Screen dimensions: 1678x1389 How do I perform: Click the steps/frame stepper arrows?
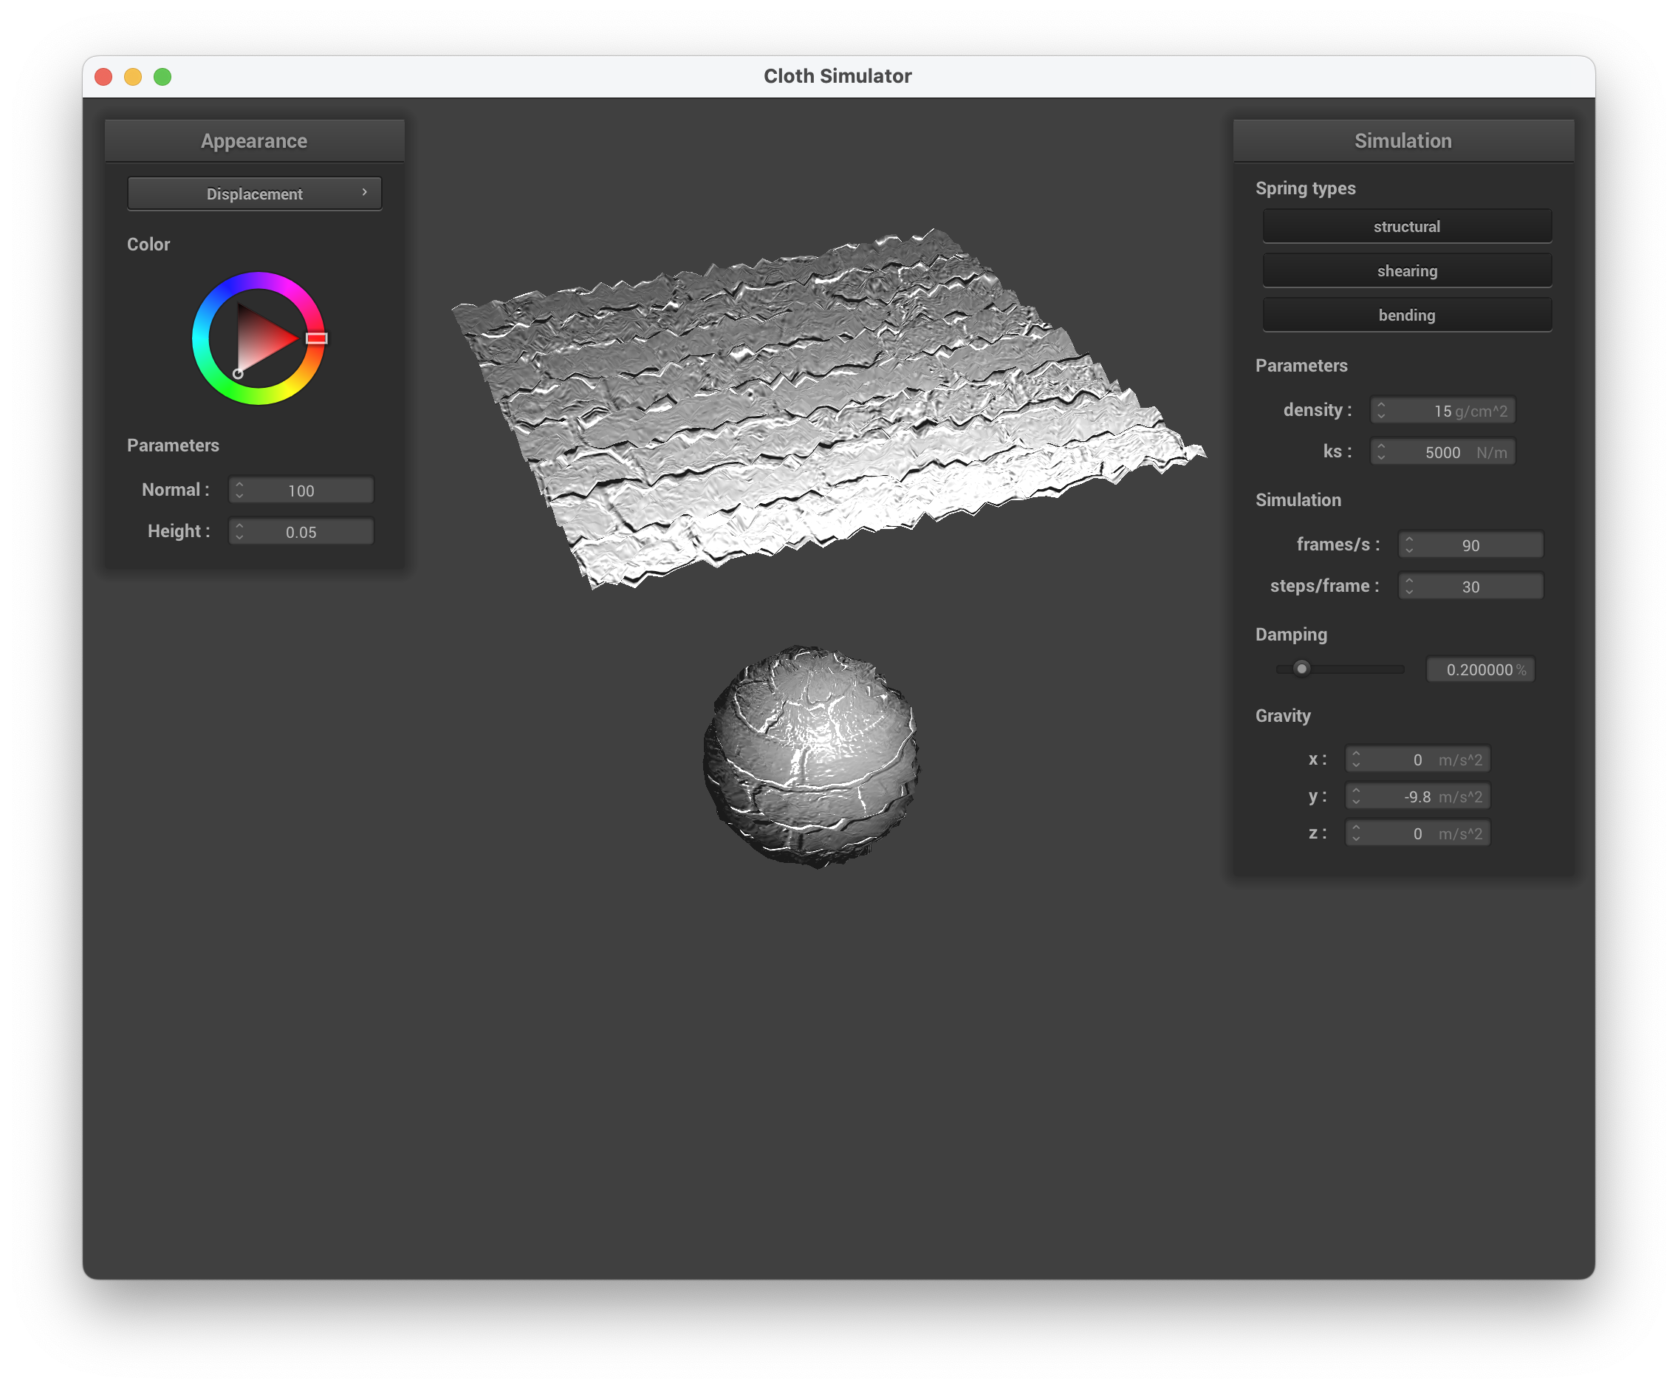pyautogui.click(x=1408, y=587)
